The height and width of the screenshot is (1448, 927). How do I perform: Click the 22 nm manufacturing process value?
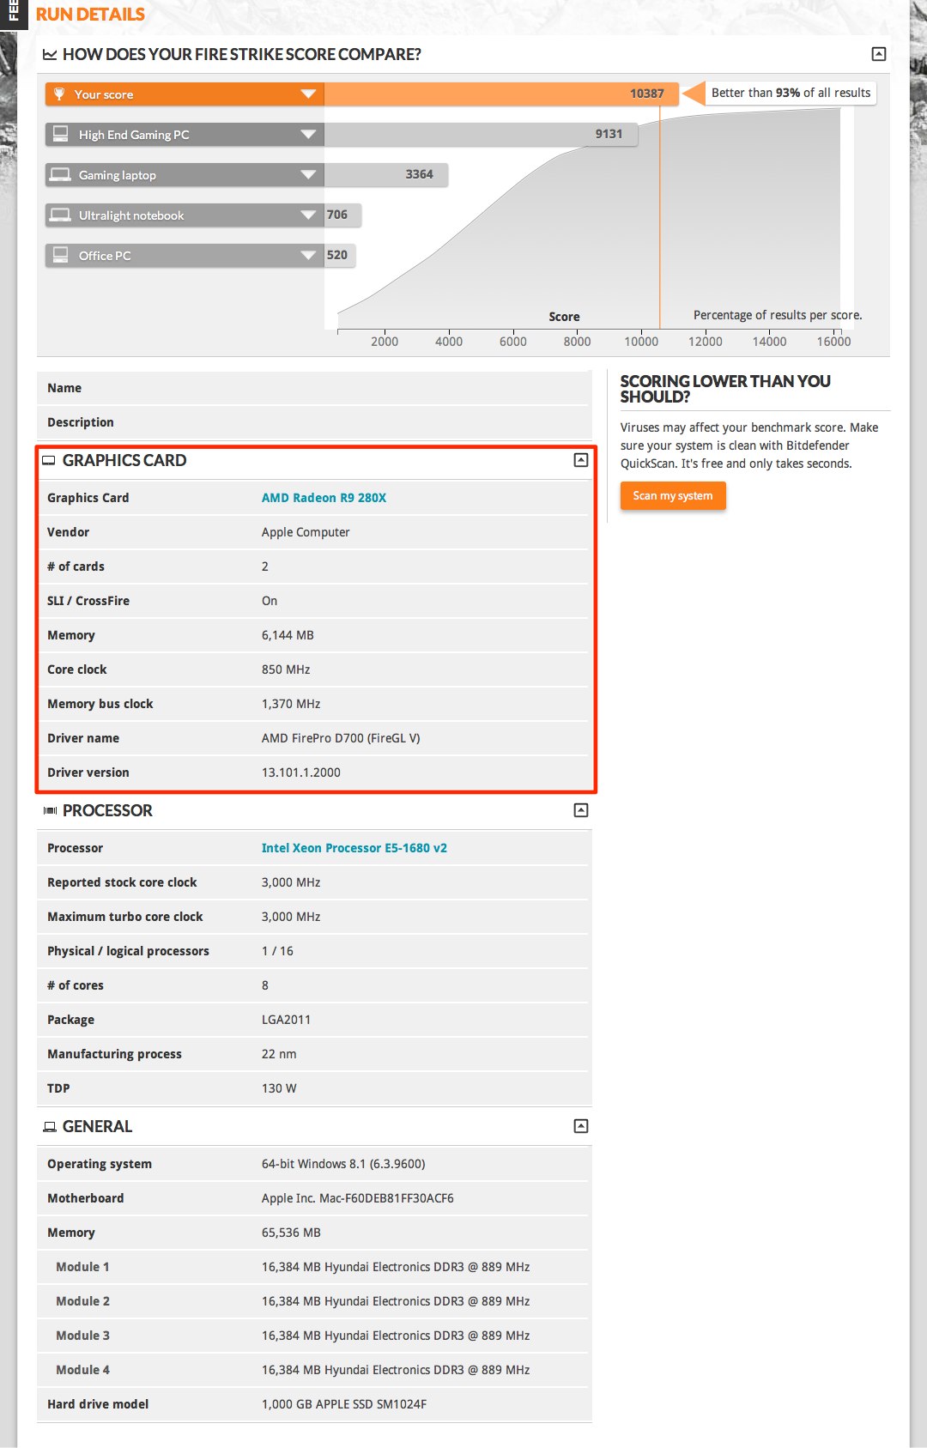[279, 1054]
